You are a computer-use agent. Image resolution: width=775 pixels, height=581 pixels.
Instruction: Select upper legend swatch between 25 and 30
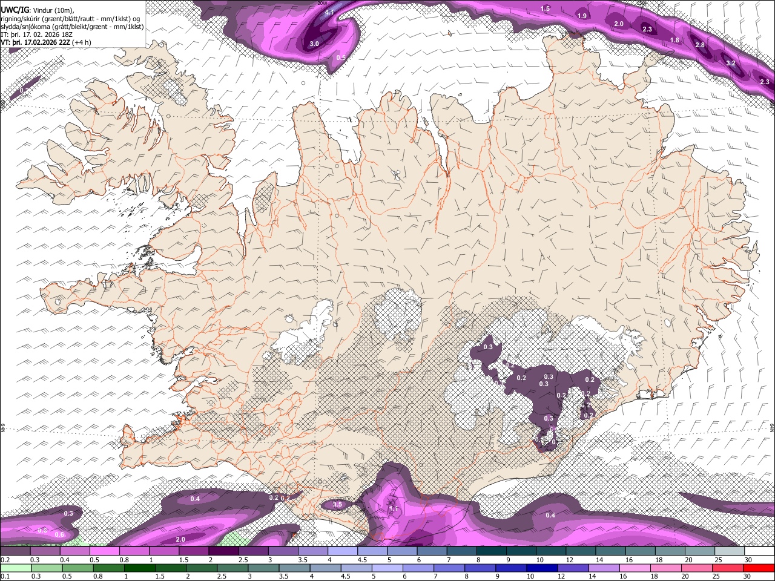point(730,551)
